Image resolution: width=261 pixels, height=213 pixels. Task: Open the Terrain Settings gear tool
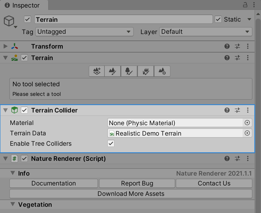pos(162,71)
